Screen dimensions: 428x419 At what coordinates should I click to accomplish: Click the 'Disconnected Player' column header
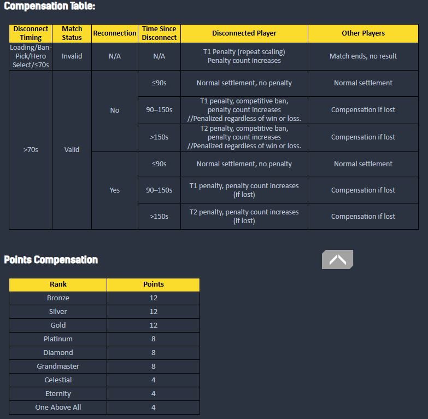(244, 33)
